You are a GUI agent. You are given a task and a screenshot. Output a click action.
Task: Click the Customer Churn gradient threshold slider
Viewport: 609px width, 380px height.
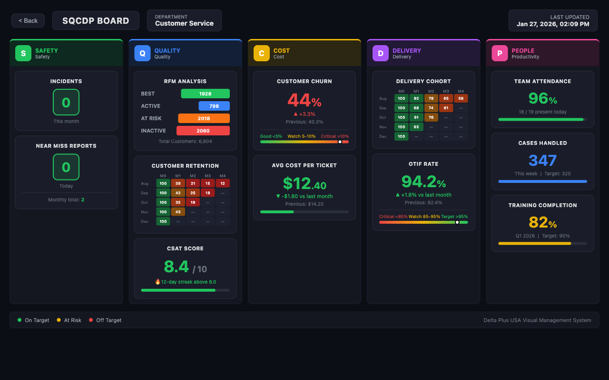coord(339,141)
